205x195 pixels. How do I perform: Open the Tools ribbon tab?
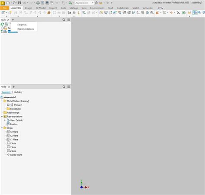click(63, 8)
